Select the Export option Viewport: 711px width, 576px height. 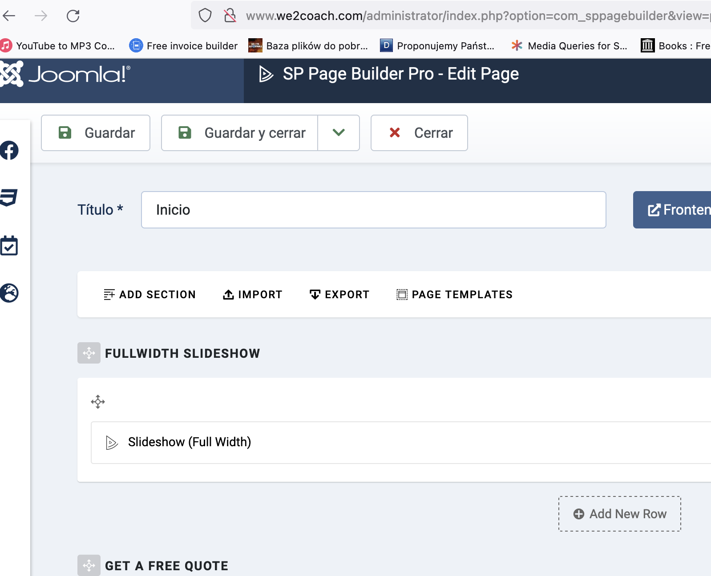[x=339, y=294]
